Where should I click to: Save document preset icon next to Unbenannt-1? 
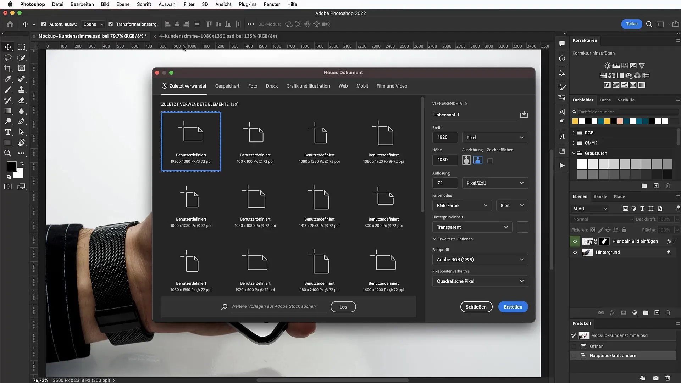[524, 115]
